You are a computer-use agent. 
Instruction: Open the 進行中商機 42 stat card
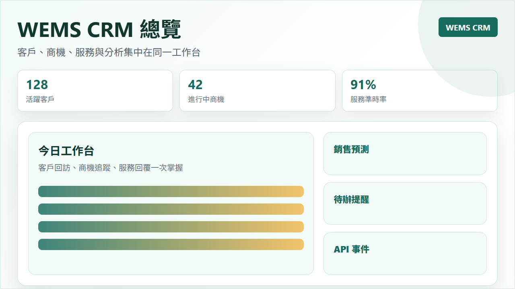257,91
